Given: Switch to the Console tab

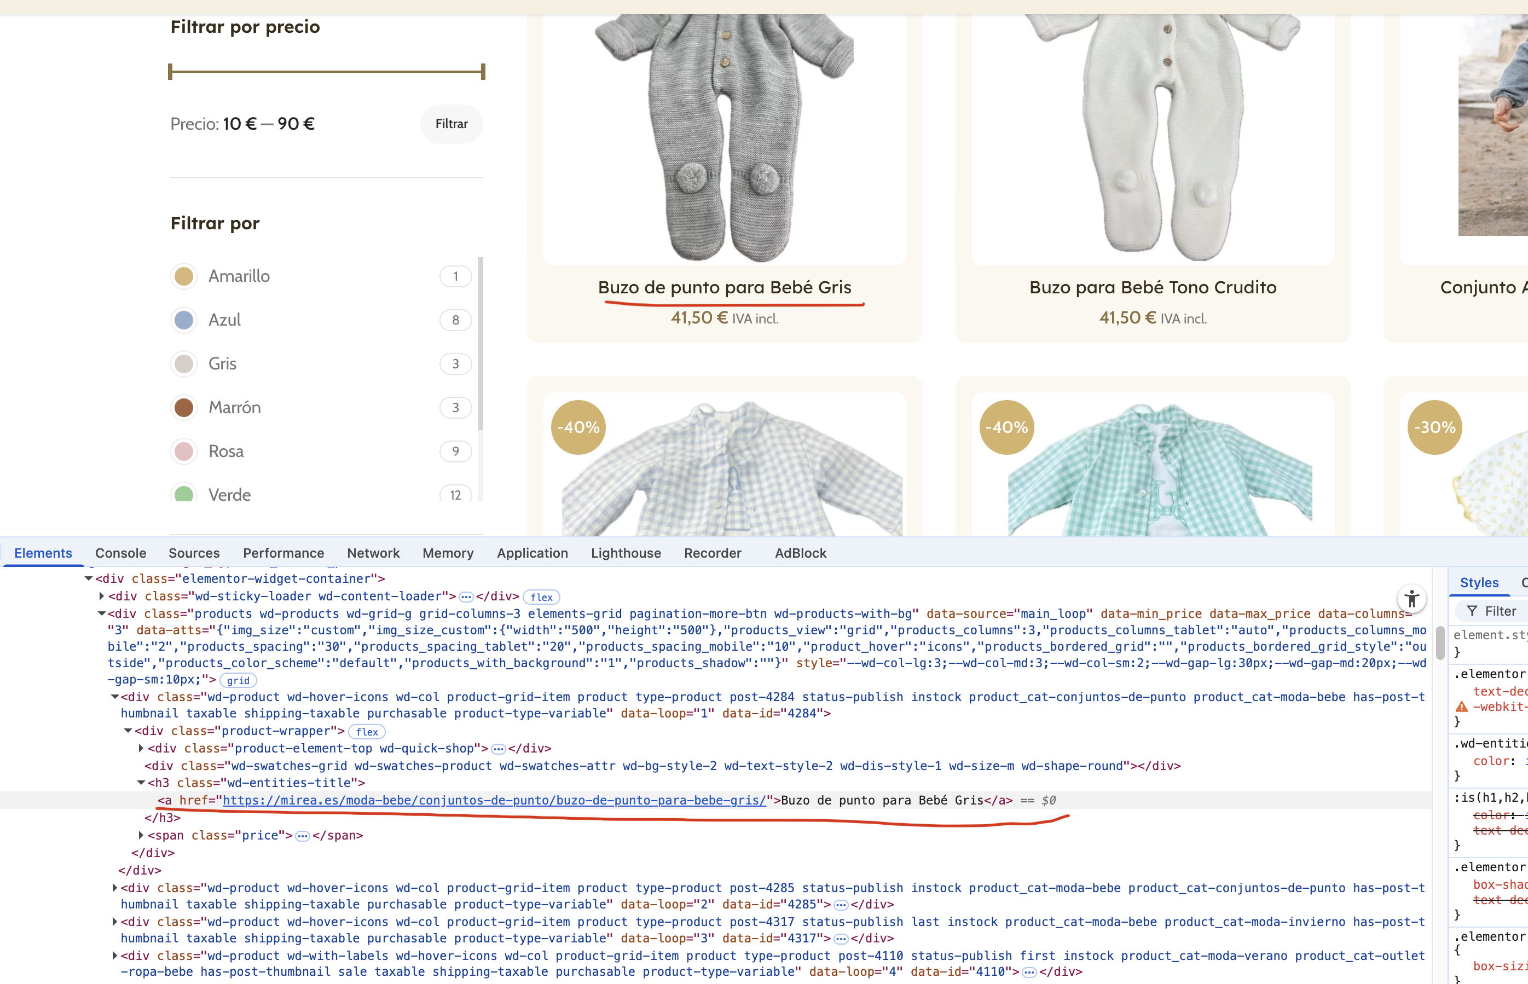Looking at the screenshot, I should 121,553.
